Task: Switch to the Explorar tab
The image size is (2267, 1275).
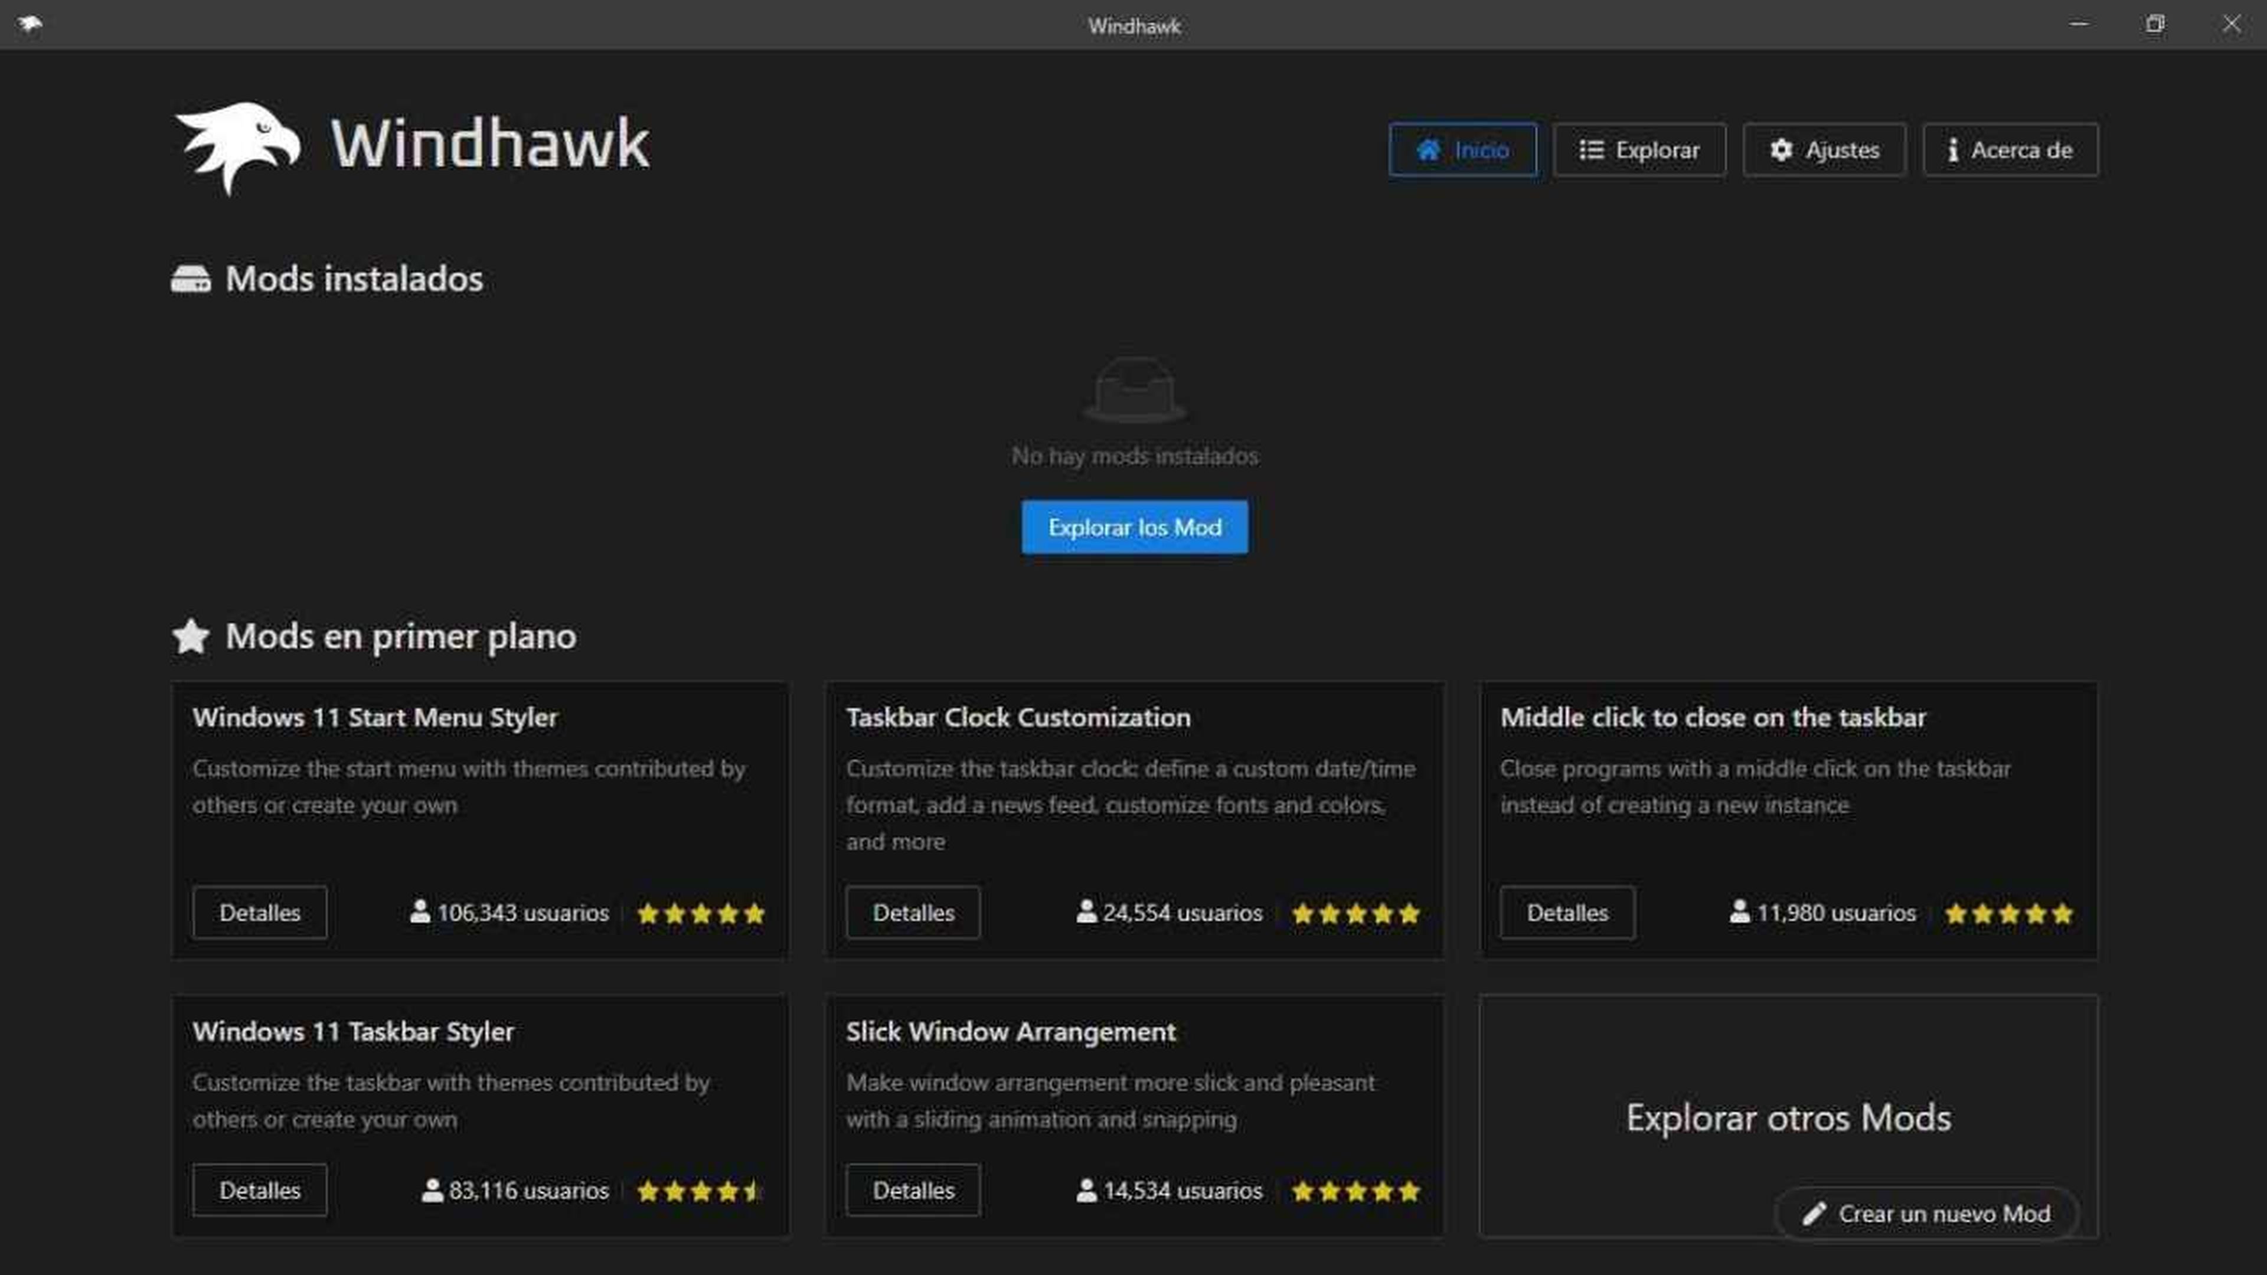Action: (x=1639, y=149)
